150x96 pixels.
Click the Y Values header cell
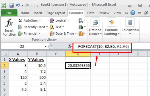point(37,60)
